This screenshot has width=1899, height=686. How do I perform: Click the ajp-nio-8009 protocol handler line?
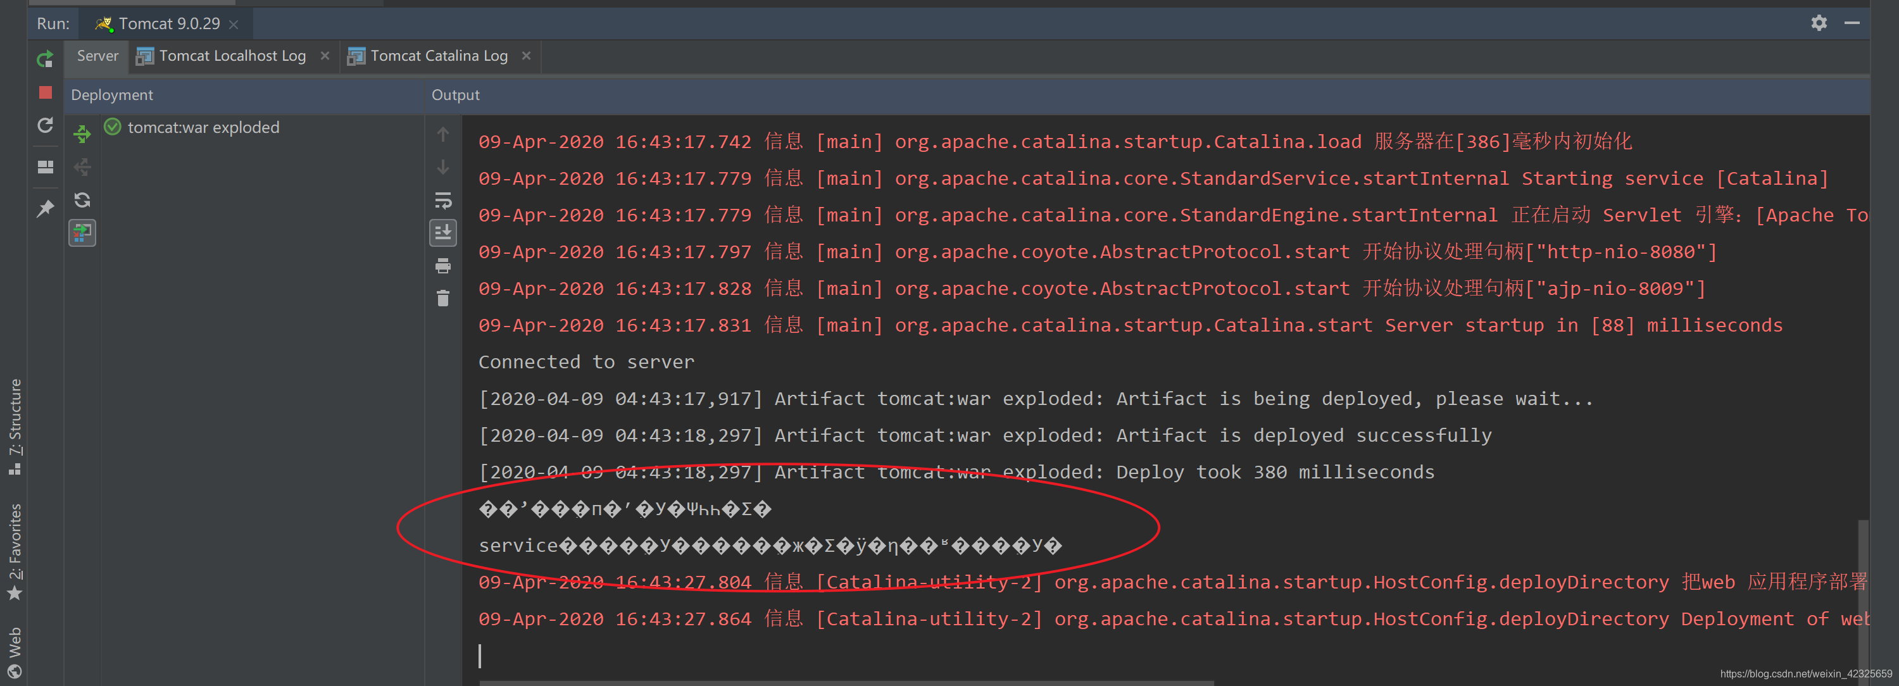tap(1092, 288)
